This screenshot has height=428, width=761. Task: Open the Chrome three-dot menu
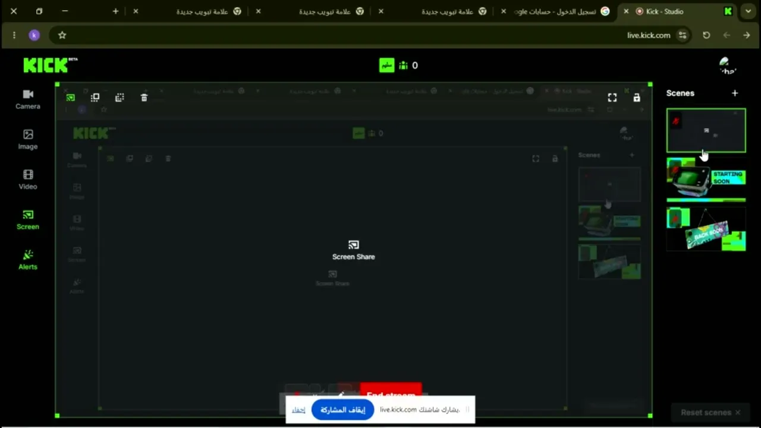click(14, 35)
